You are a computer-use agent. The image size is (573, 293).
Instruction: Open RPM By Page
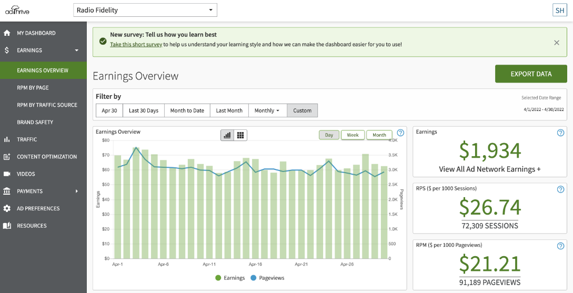point(33,88)
